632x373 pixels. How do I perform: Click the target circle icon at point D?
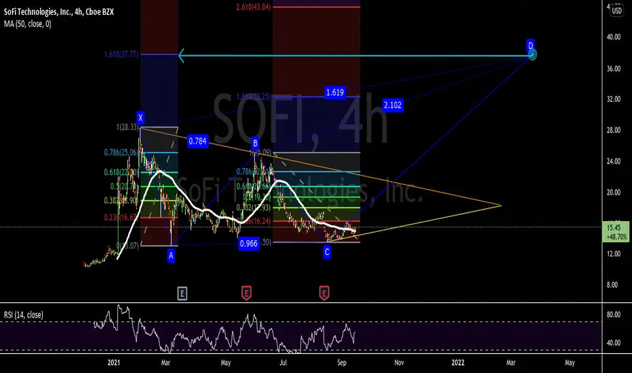tap(532, 54)
